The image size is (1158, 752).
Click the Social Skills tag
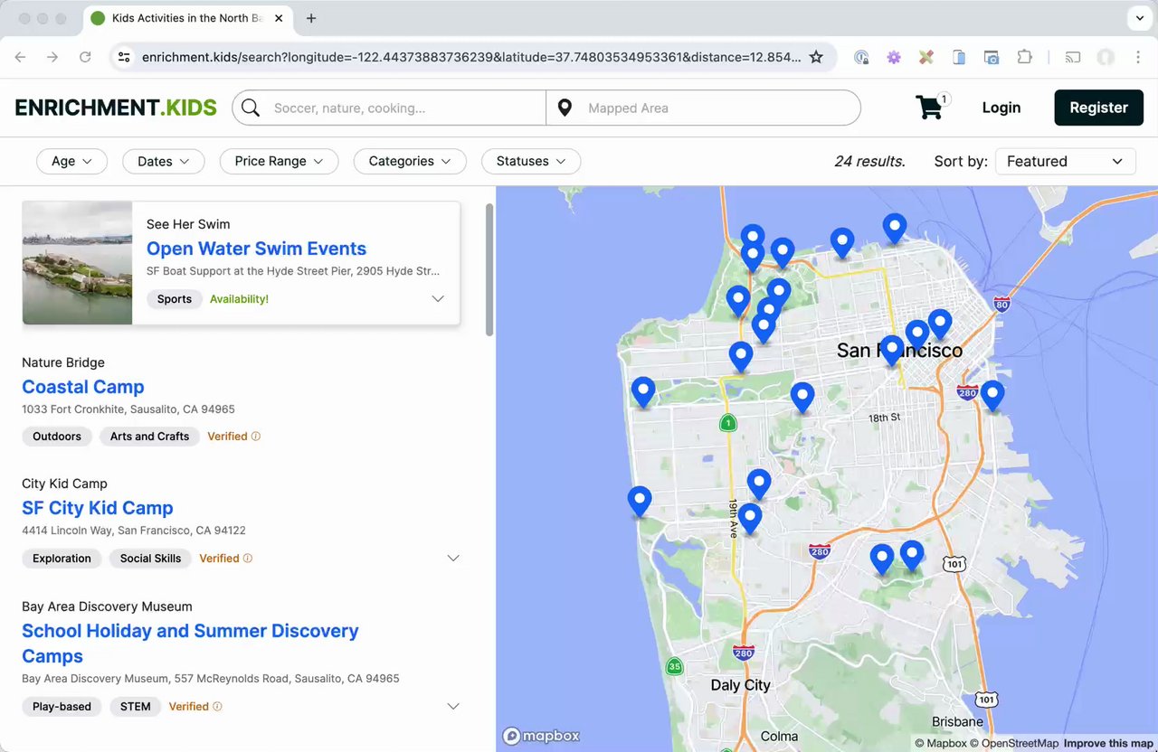pyautogui.click(x=150, y=559)
